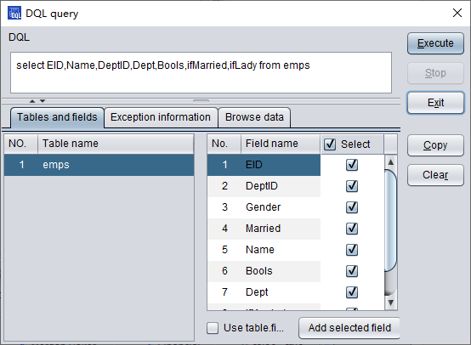Select the emps table row
Image resolution: width=471 pixels, height=345 pixels.
tap(99, 165)
